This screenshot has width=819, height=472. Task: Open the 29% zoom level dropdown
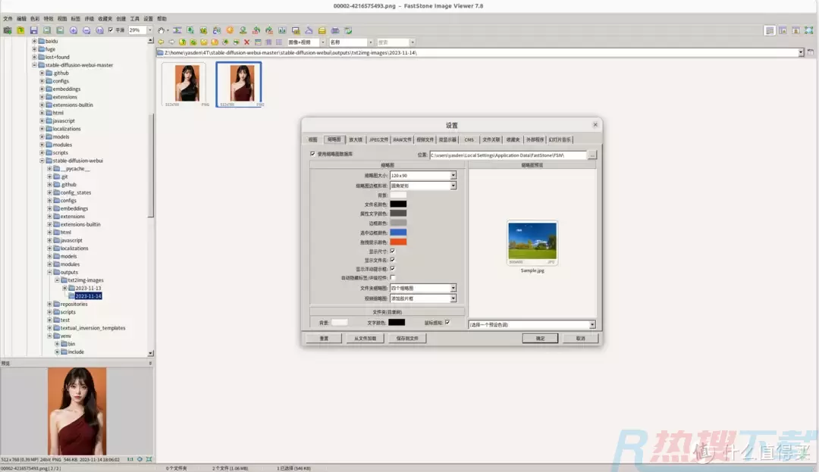[150, 30]
